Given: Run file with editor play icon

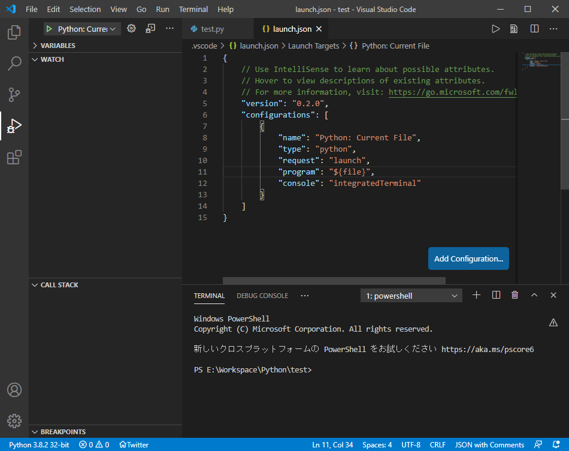Looking at the screenshot, I should 495,29.
